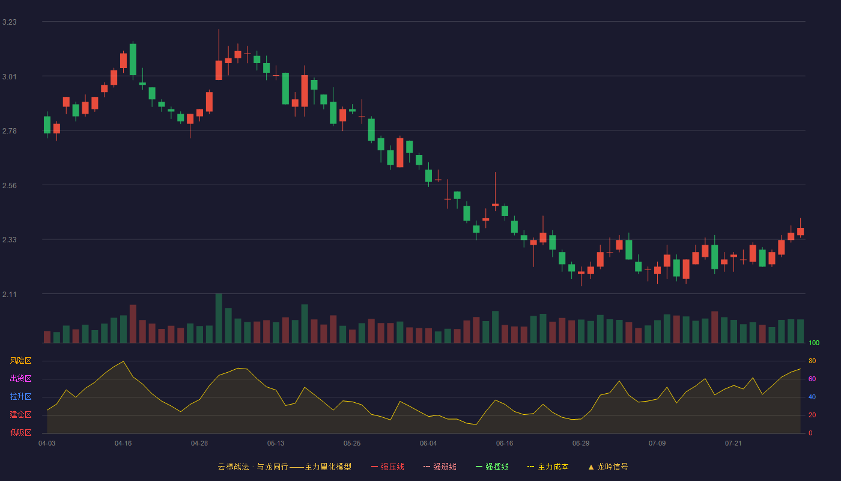Click the 07-09 date label
Screen dimensions: 841x481
[x=657, y=443]
